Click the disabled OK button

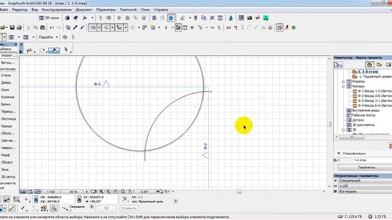[106, 208]
